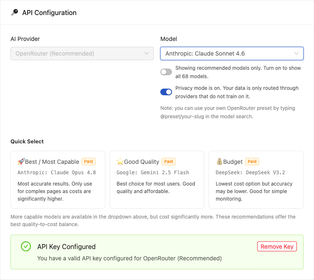Click the 'Google: Gemini 2.5 Flash' model name
The image size is (314, 280).
point(153,173)
